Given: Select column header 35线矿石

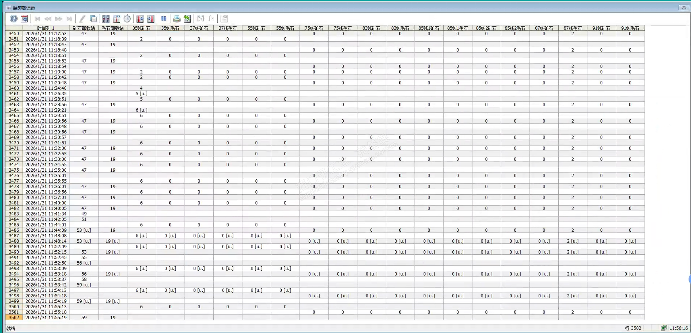Looking at the screenshot, I should (x=141, y=28).
